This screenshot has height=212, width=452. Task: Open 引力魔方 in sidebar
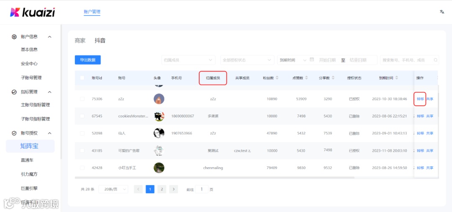(x=29, y=174)
